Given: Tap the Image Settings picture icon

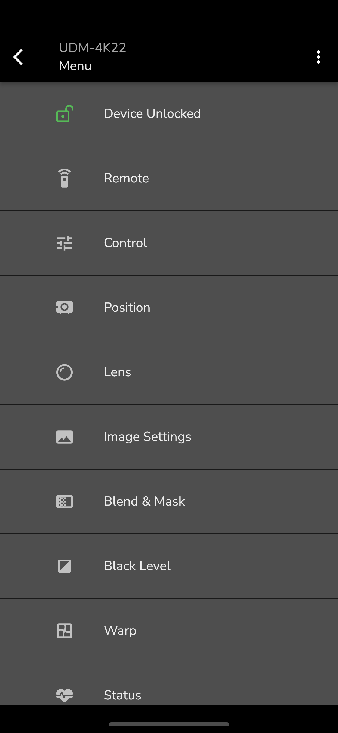Looking at the screenshot, I should [x=64, y=437].
